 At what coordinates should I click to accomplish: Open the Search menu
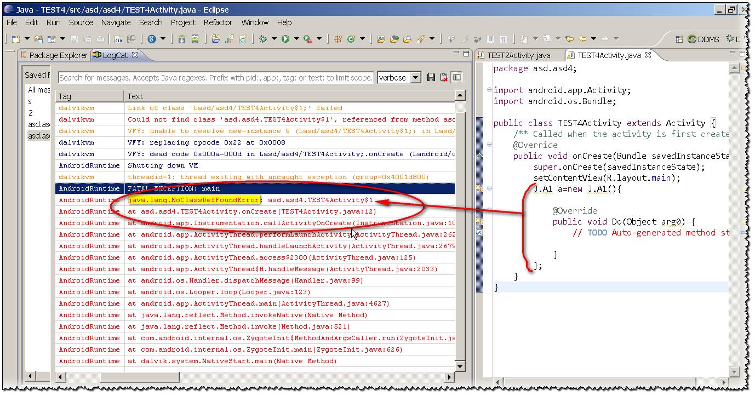(151, 22)
